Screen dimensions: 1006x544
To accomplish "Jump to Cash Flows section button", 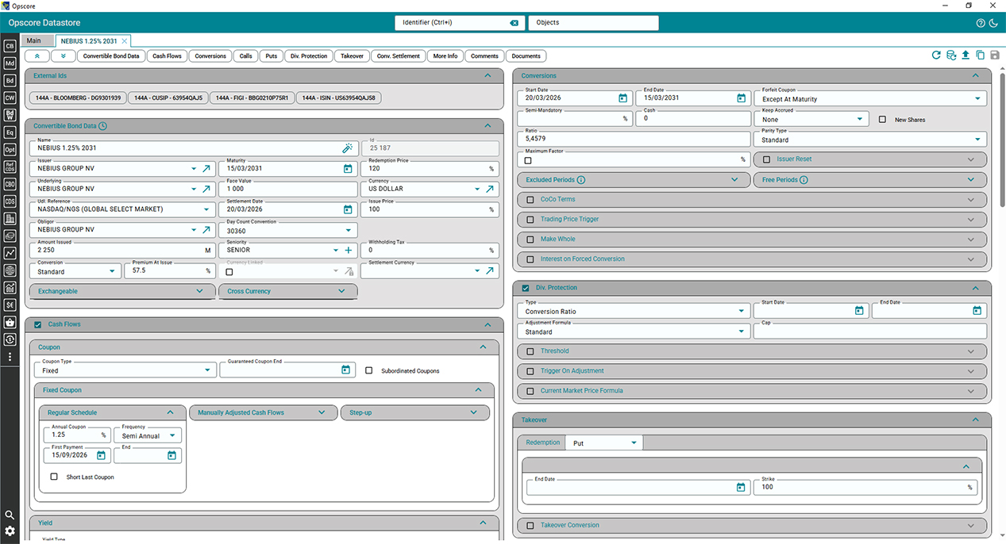I will [167, 56].
